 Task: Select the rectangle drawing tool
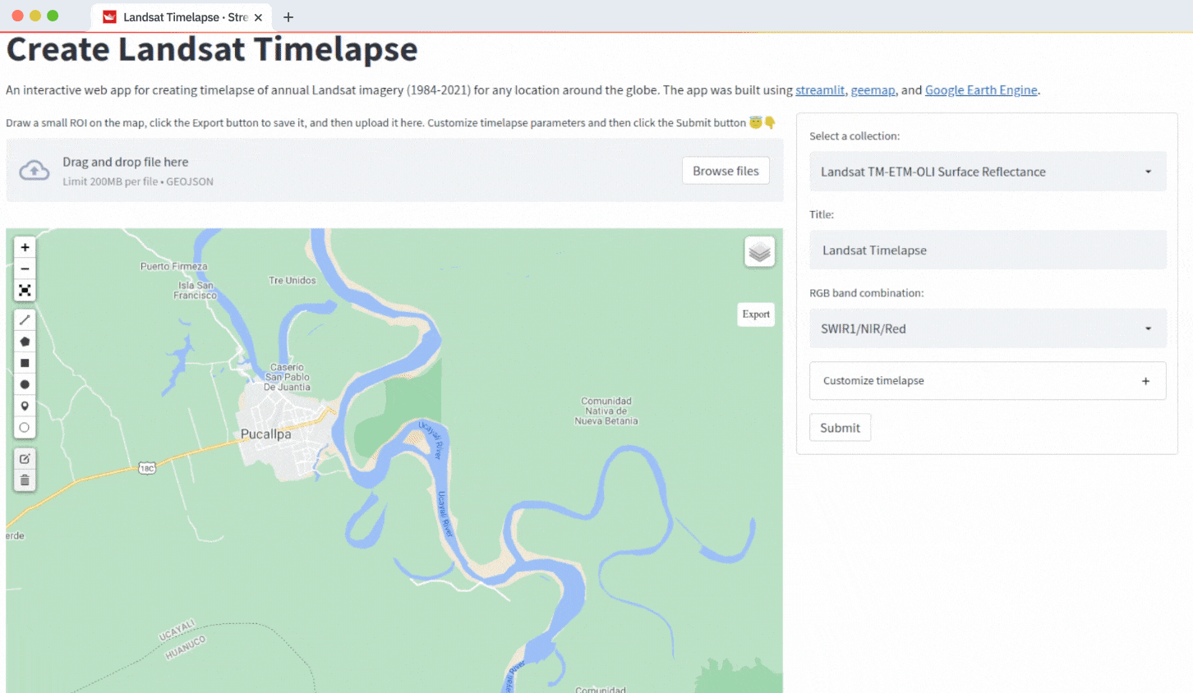pyautogui.click(x=25, y=362)
